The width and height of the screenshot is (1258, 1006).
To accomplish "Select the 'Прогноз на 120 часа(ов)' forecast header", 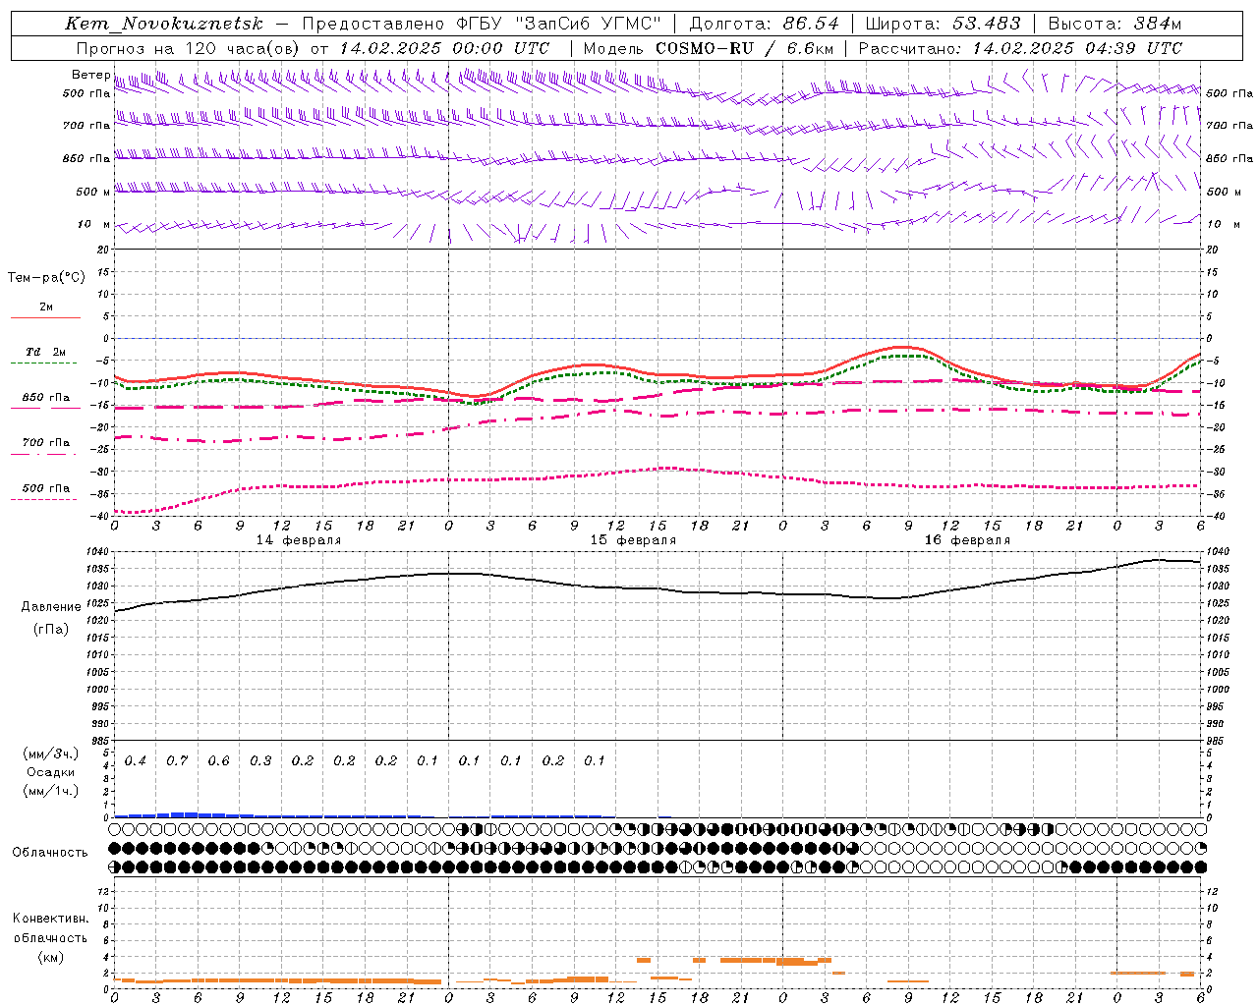I will coord(189,48).
